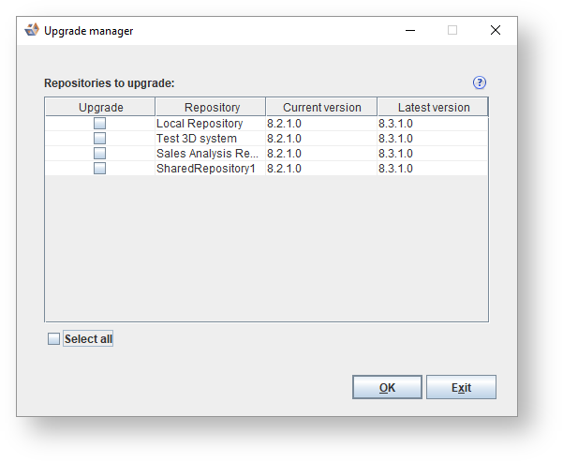Image resolution: width=563 pixels, height=462 pixels.
Task: Minimize the Upgrade manager window
Action: 410,30
